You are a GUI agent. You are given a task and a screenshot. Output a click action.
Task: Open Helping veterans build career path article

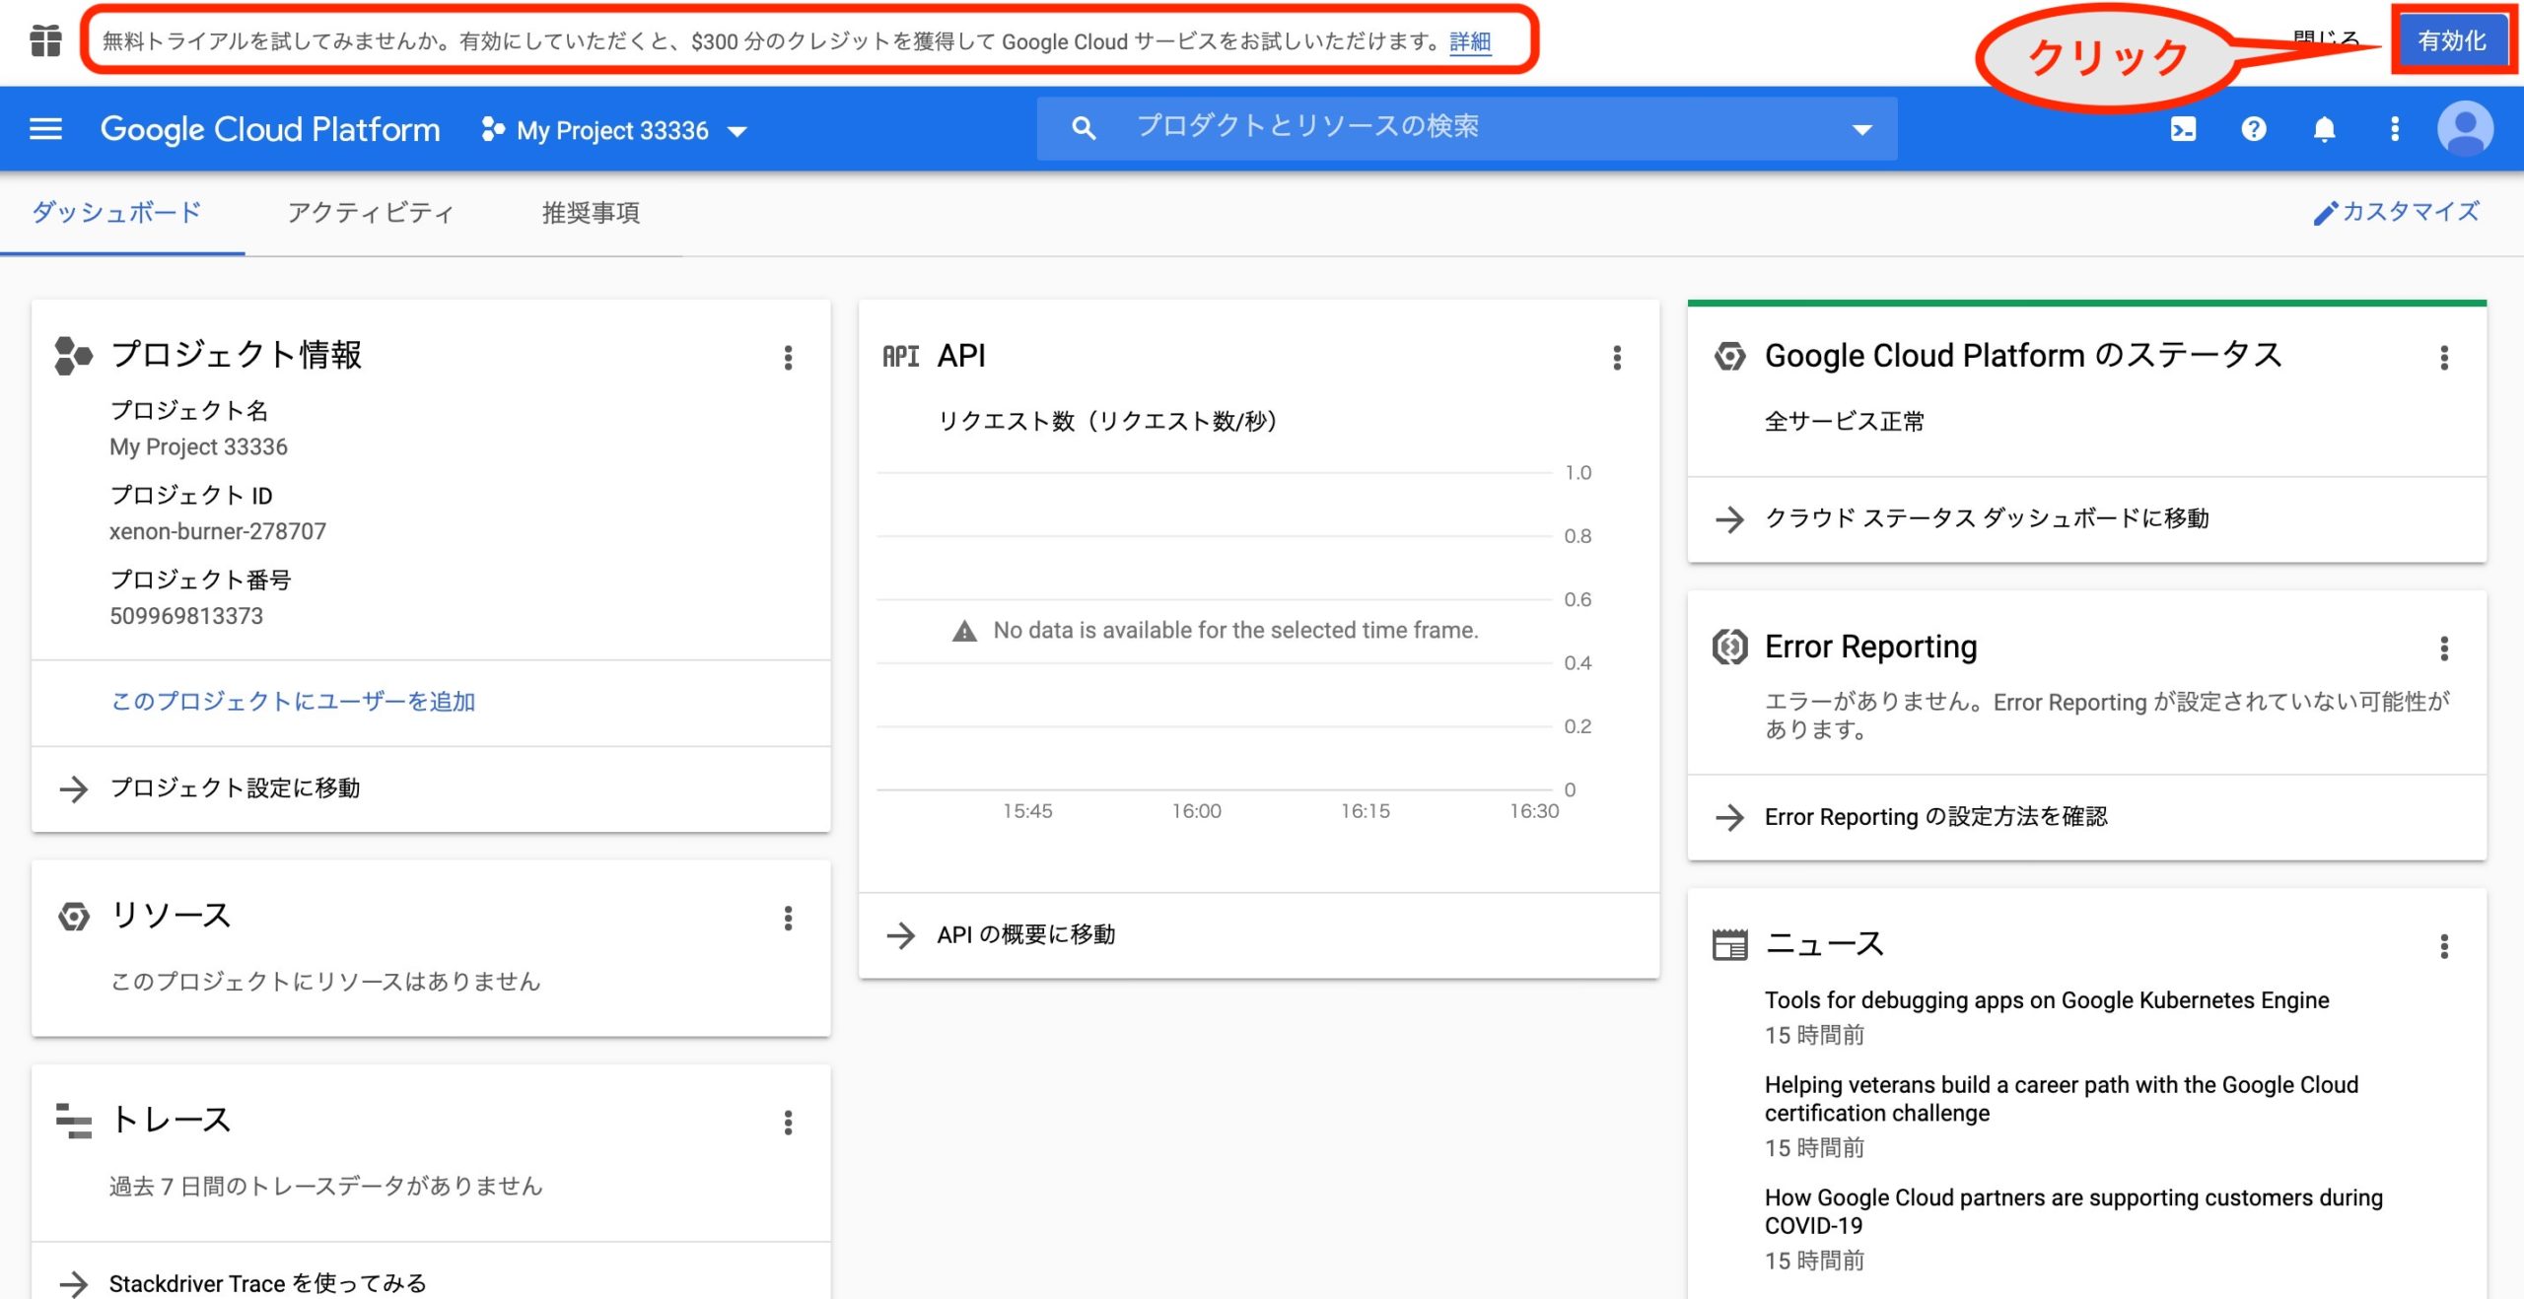coord(2062,1099)
